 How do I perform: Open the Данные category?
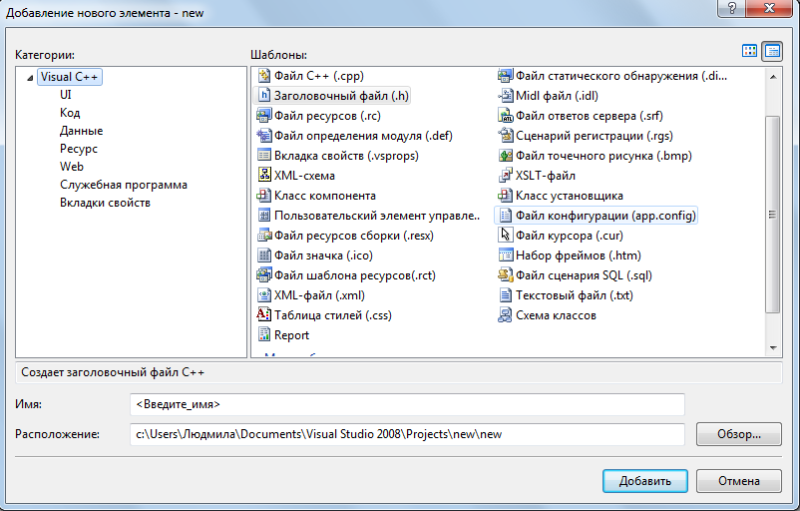[x=81, y=131]
